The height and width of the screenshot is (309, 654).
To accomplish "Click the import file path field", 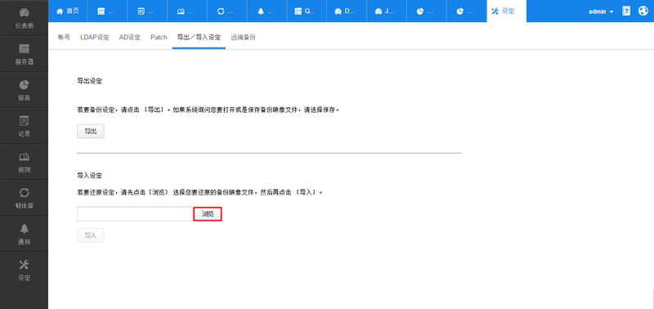I will (135, 214).
